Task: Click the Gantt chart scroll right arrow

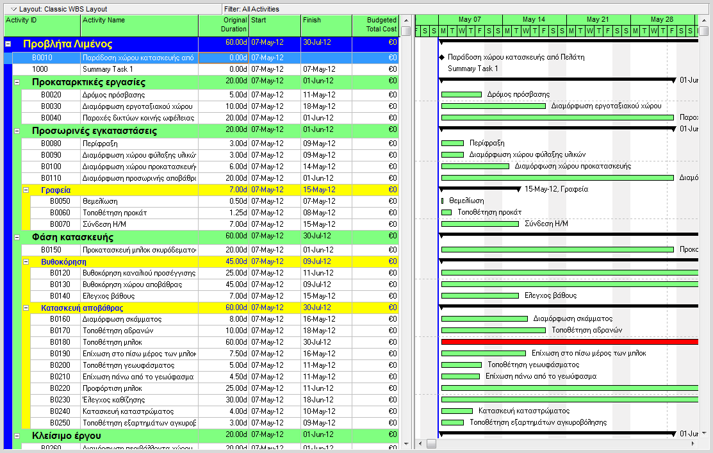Action: coord(693,443)
